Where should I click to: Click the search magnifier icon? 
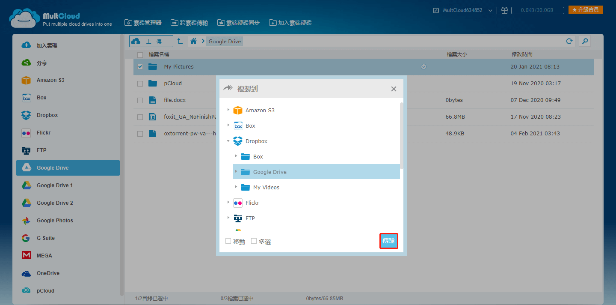point(585,41)
